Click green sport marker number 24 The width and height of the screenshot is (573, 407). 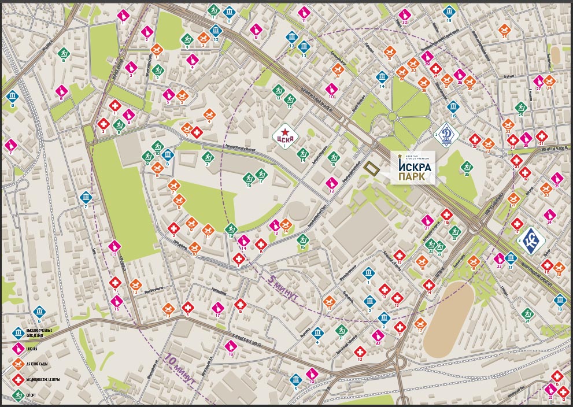click(527, 313)
